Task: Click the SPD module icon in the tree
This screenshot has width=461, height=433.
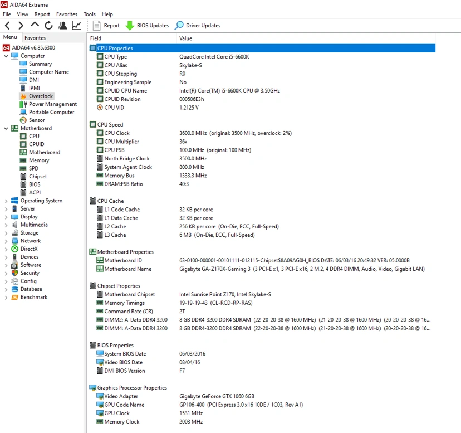Action: (23, 168)
